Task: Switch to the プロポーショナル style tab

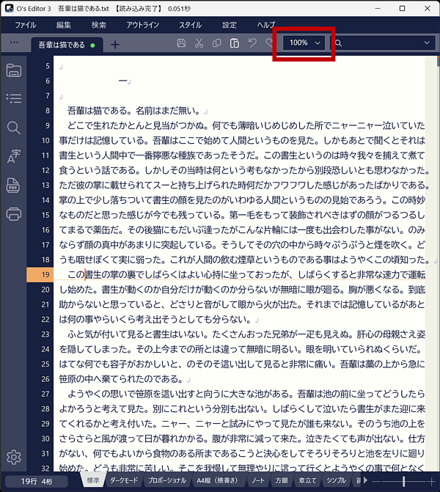Action: [x=167, y=480]
